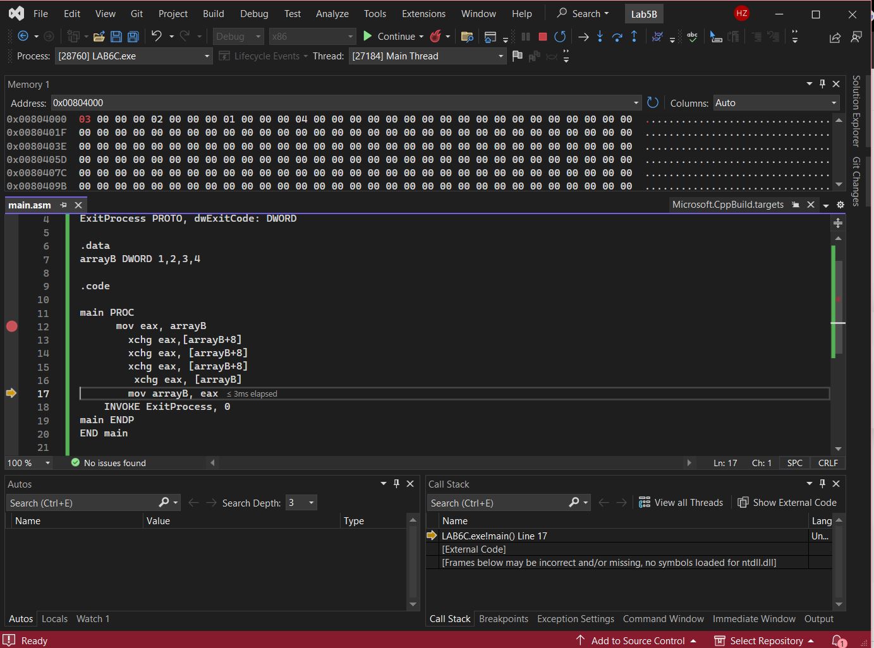Switch to the Breakpoints tab

pyautogui.click(x=503, y=619)
